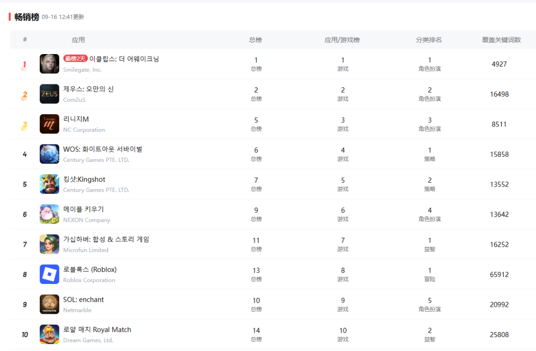Click the rank 1 medal badge
This screenshot has height=351, width=536.
24,66
